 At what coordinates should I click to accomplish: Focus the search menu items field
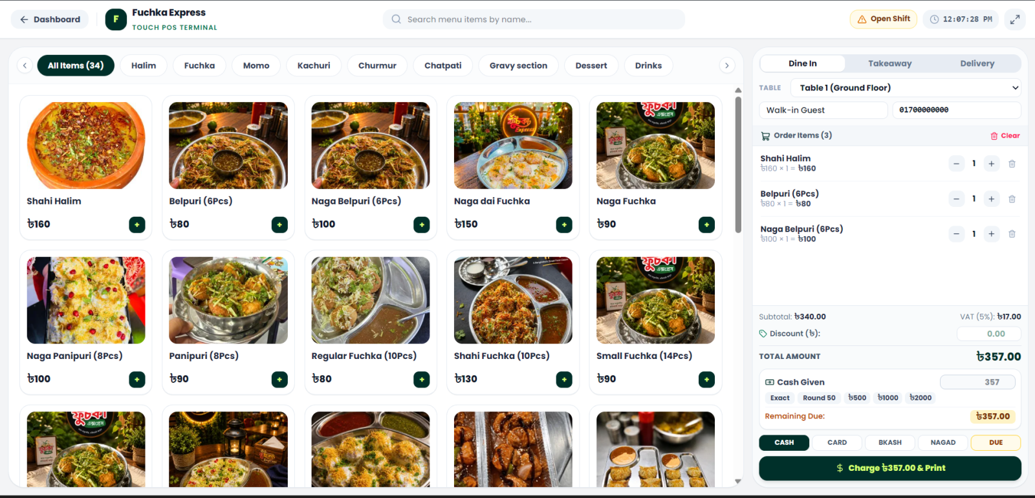(x=534, y=19)
